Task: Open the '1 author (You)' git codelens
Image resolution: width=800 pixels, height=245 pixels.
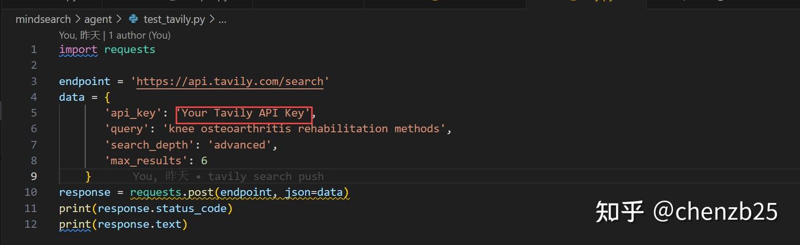Action: coord(139,35)
